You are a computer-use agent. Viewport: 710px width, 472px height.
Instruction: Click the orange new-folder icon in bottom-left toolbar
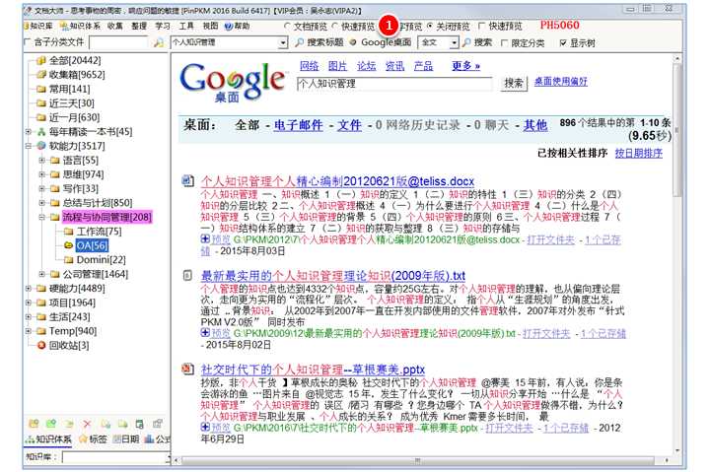pyautogui.click(x=34, y=424)
